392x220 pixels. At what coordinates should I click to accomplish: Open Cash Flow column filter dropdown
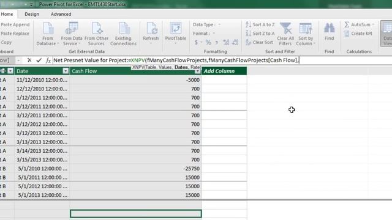(x=197, y=71)
